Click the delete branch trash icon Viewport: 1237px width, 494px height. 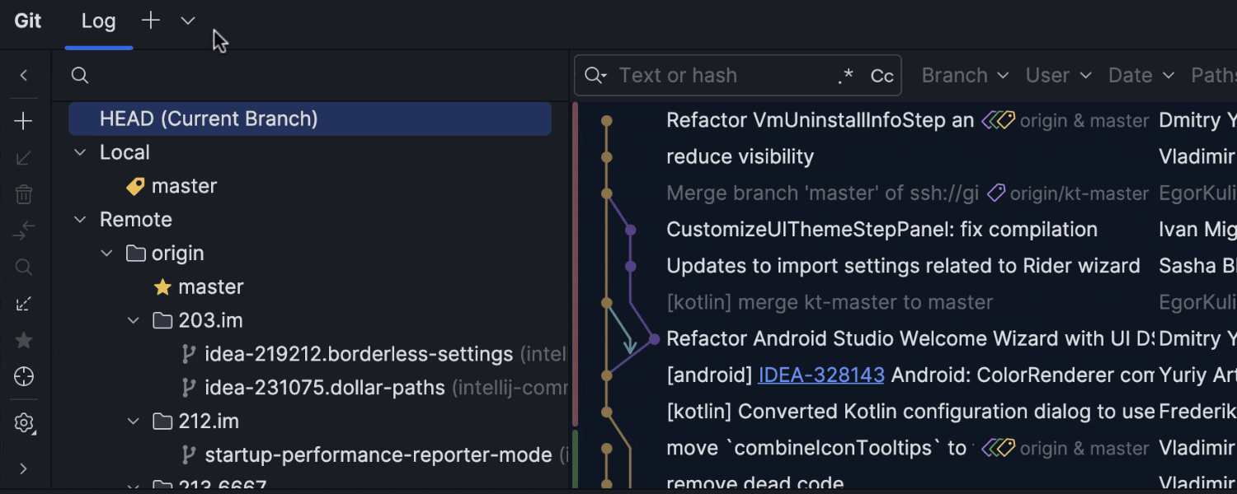pos(24,194)
